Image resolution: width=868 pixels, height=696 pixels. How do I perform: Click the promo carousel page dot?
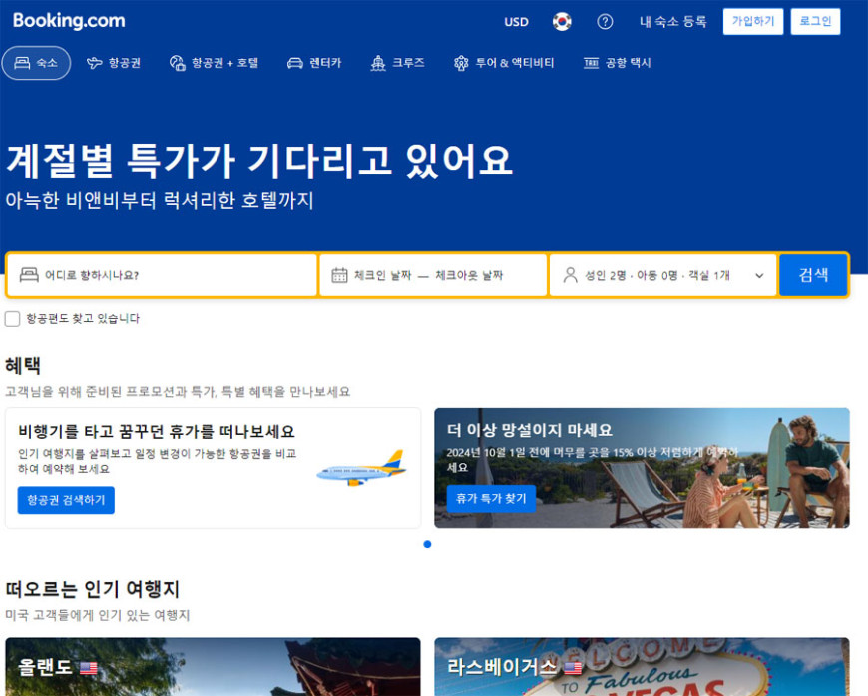[x=427, y=544]
